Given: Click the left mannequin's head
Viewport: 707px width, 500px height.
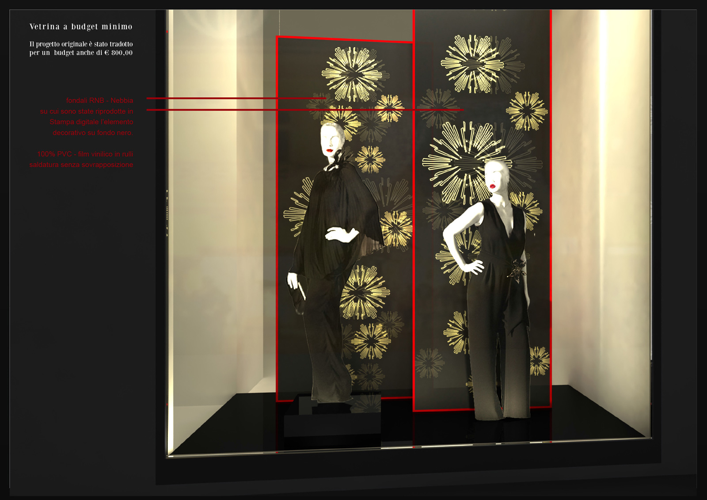Looking at the screenshot, I should point(331,138).
